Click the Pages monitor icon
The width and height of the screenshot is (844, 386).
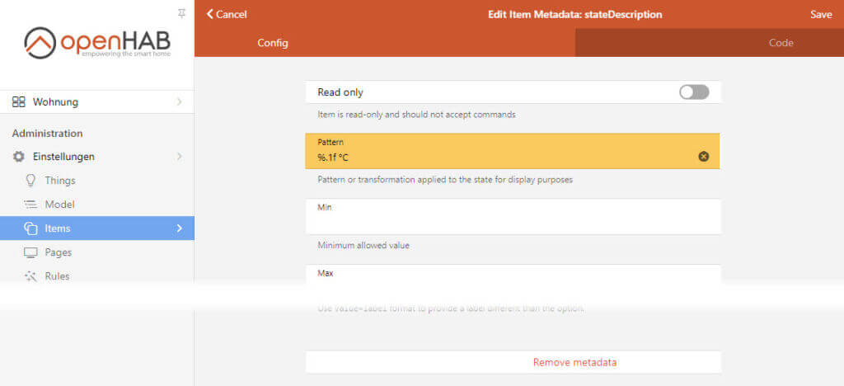click(31, 252)
